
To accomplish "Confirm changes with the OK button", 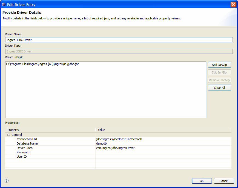I will 202,181.
